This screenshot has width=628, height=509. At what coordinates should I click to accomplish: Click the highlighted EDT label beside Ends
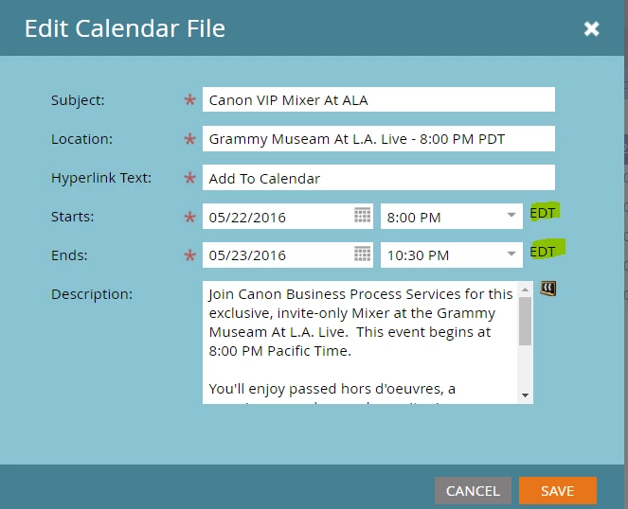point(543,252)
